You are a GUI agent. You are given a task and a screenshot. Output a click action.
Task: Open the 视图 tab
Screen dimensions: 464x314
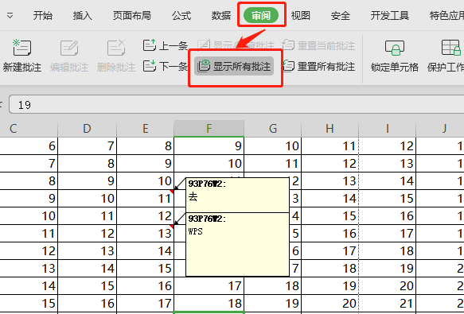tap(300, 15)
